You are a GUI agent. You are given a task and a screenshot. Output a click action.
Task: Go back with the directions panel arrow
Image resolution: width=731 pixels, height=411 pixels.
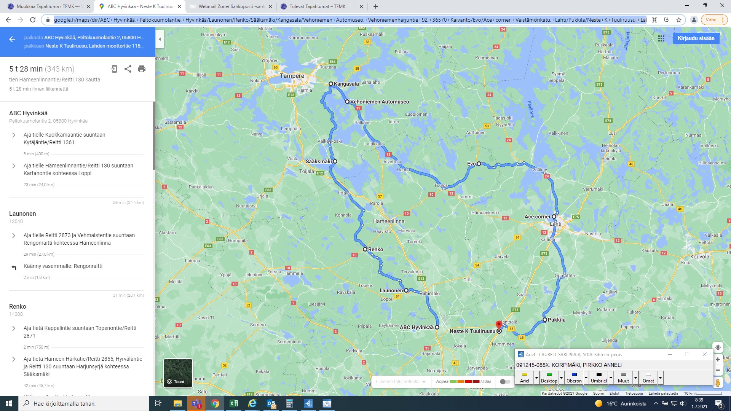click(12, 39)
